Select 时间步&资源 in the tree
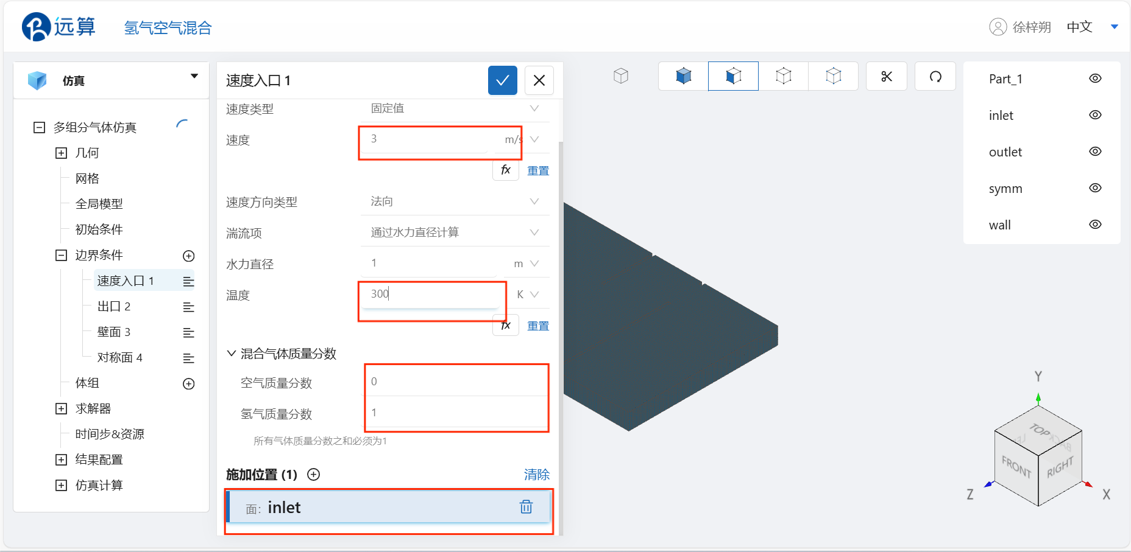Image resolution: width=1131 pixels, height=552 pixels. (x=110, y=434)
